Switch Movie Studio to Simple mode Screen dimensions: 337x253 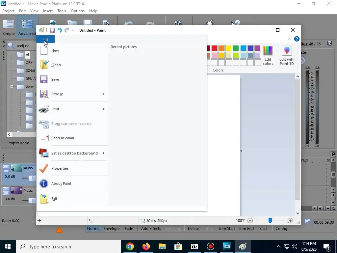9,27
